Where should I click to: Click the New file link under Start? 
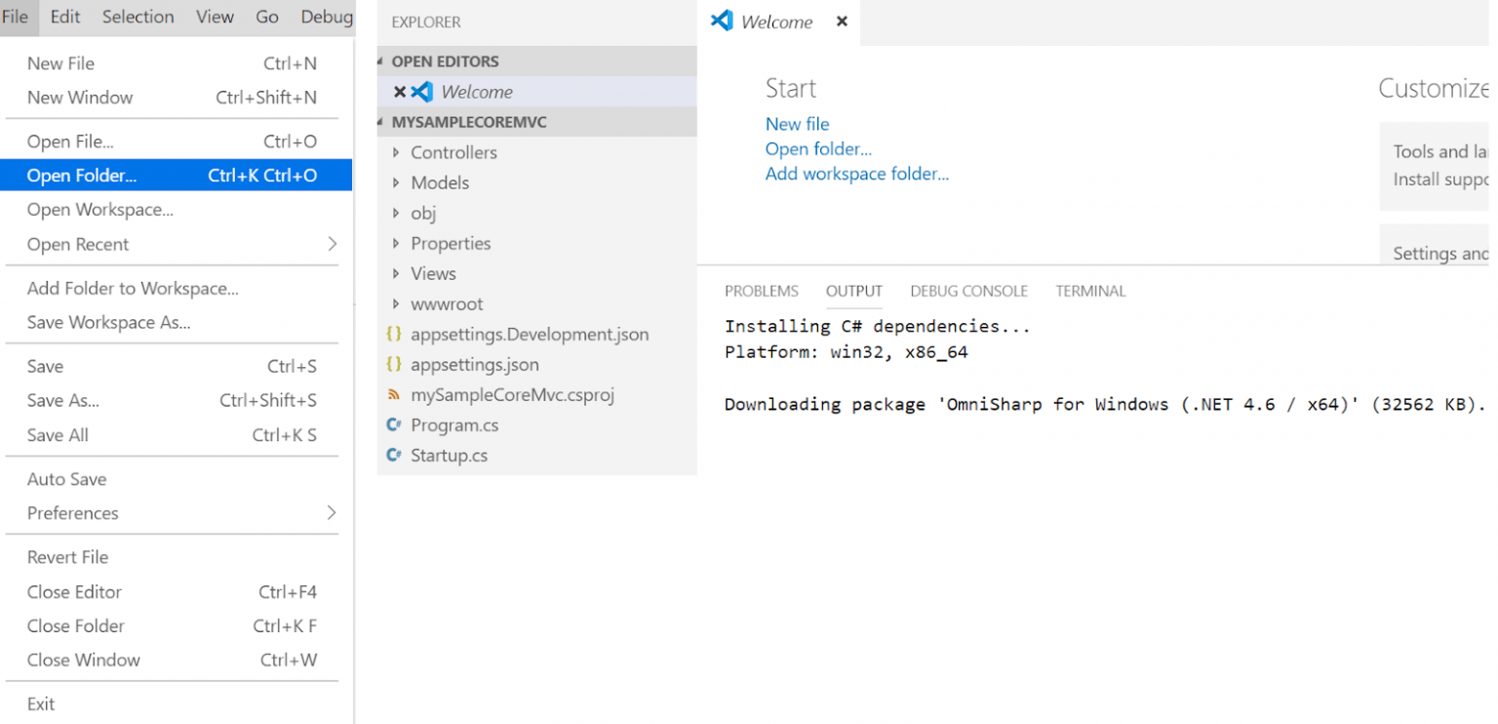click(797, 124)
